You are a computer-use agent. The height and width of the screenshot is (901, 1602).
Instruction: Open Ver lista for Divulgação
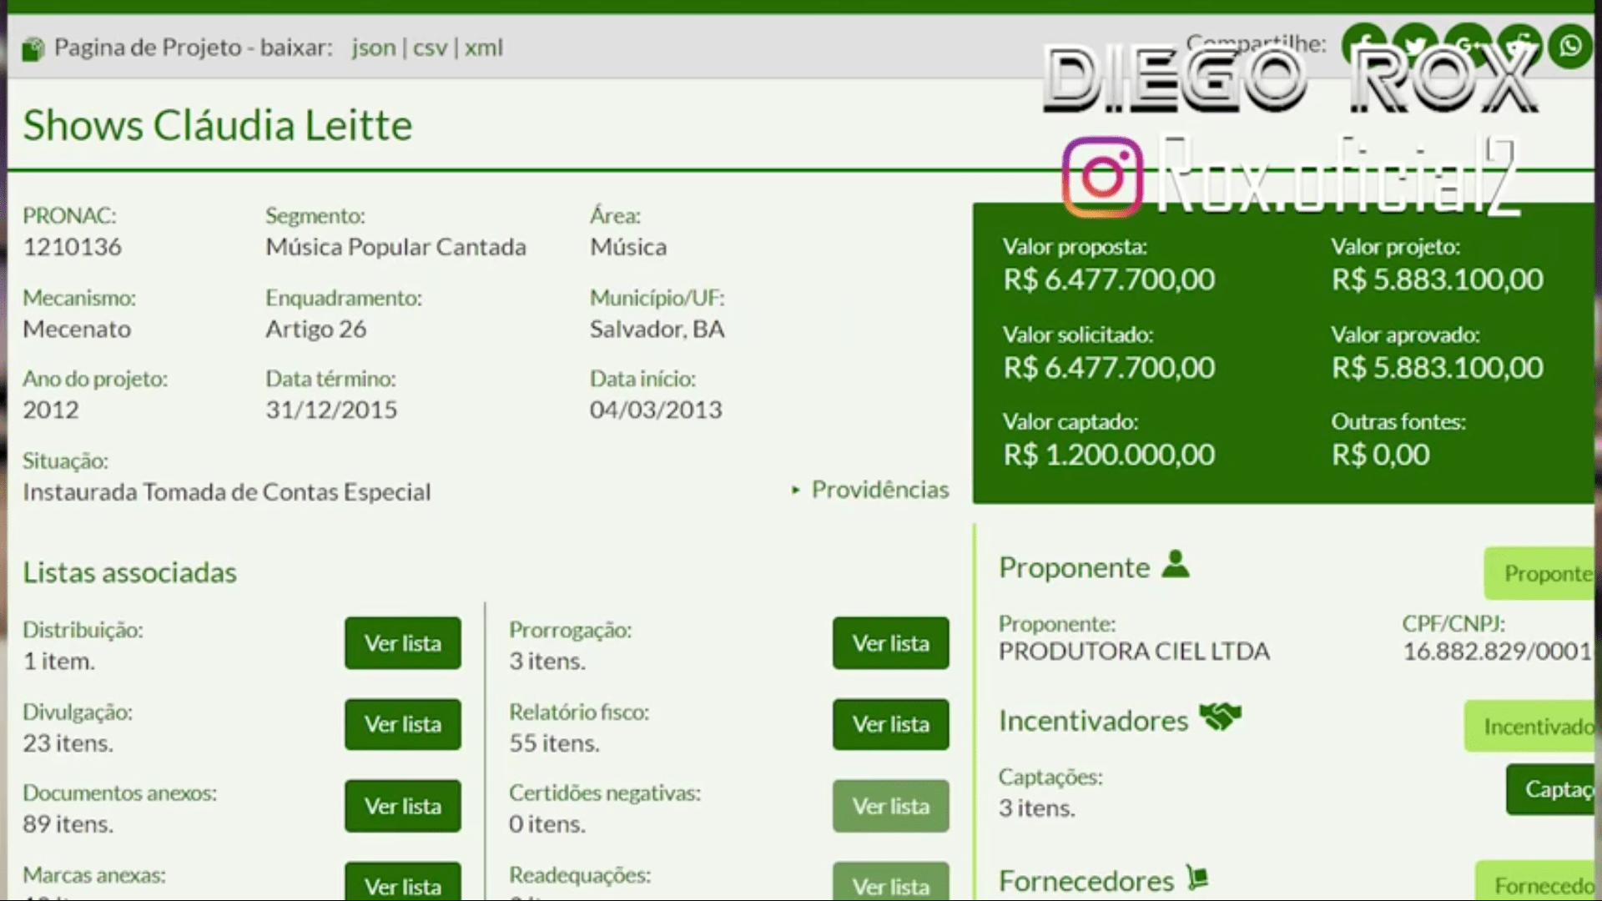[402, 724]
